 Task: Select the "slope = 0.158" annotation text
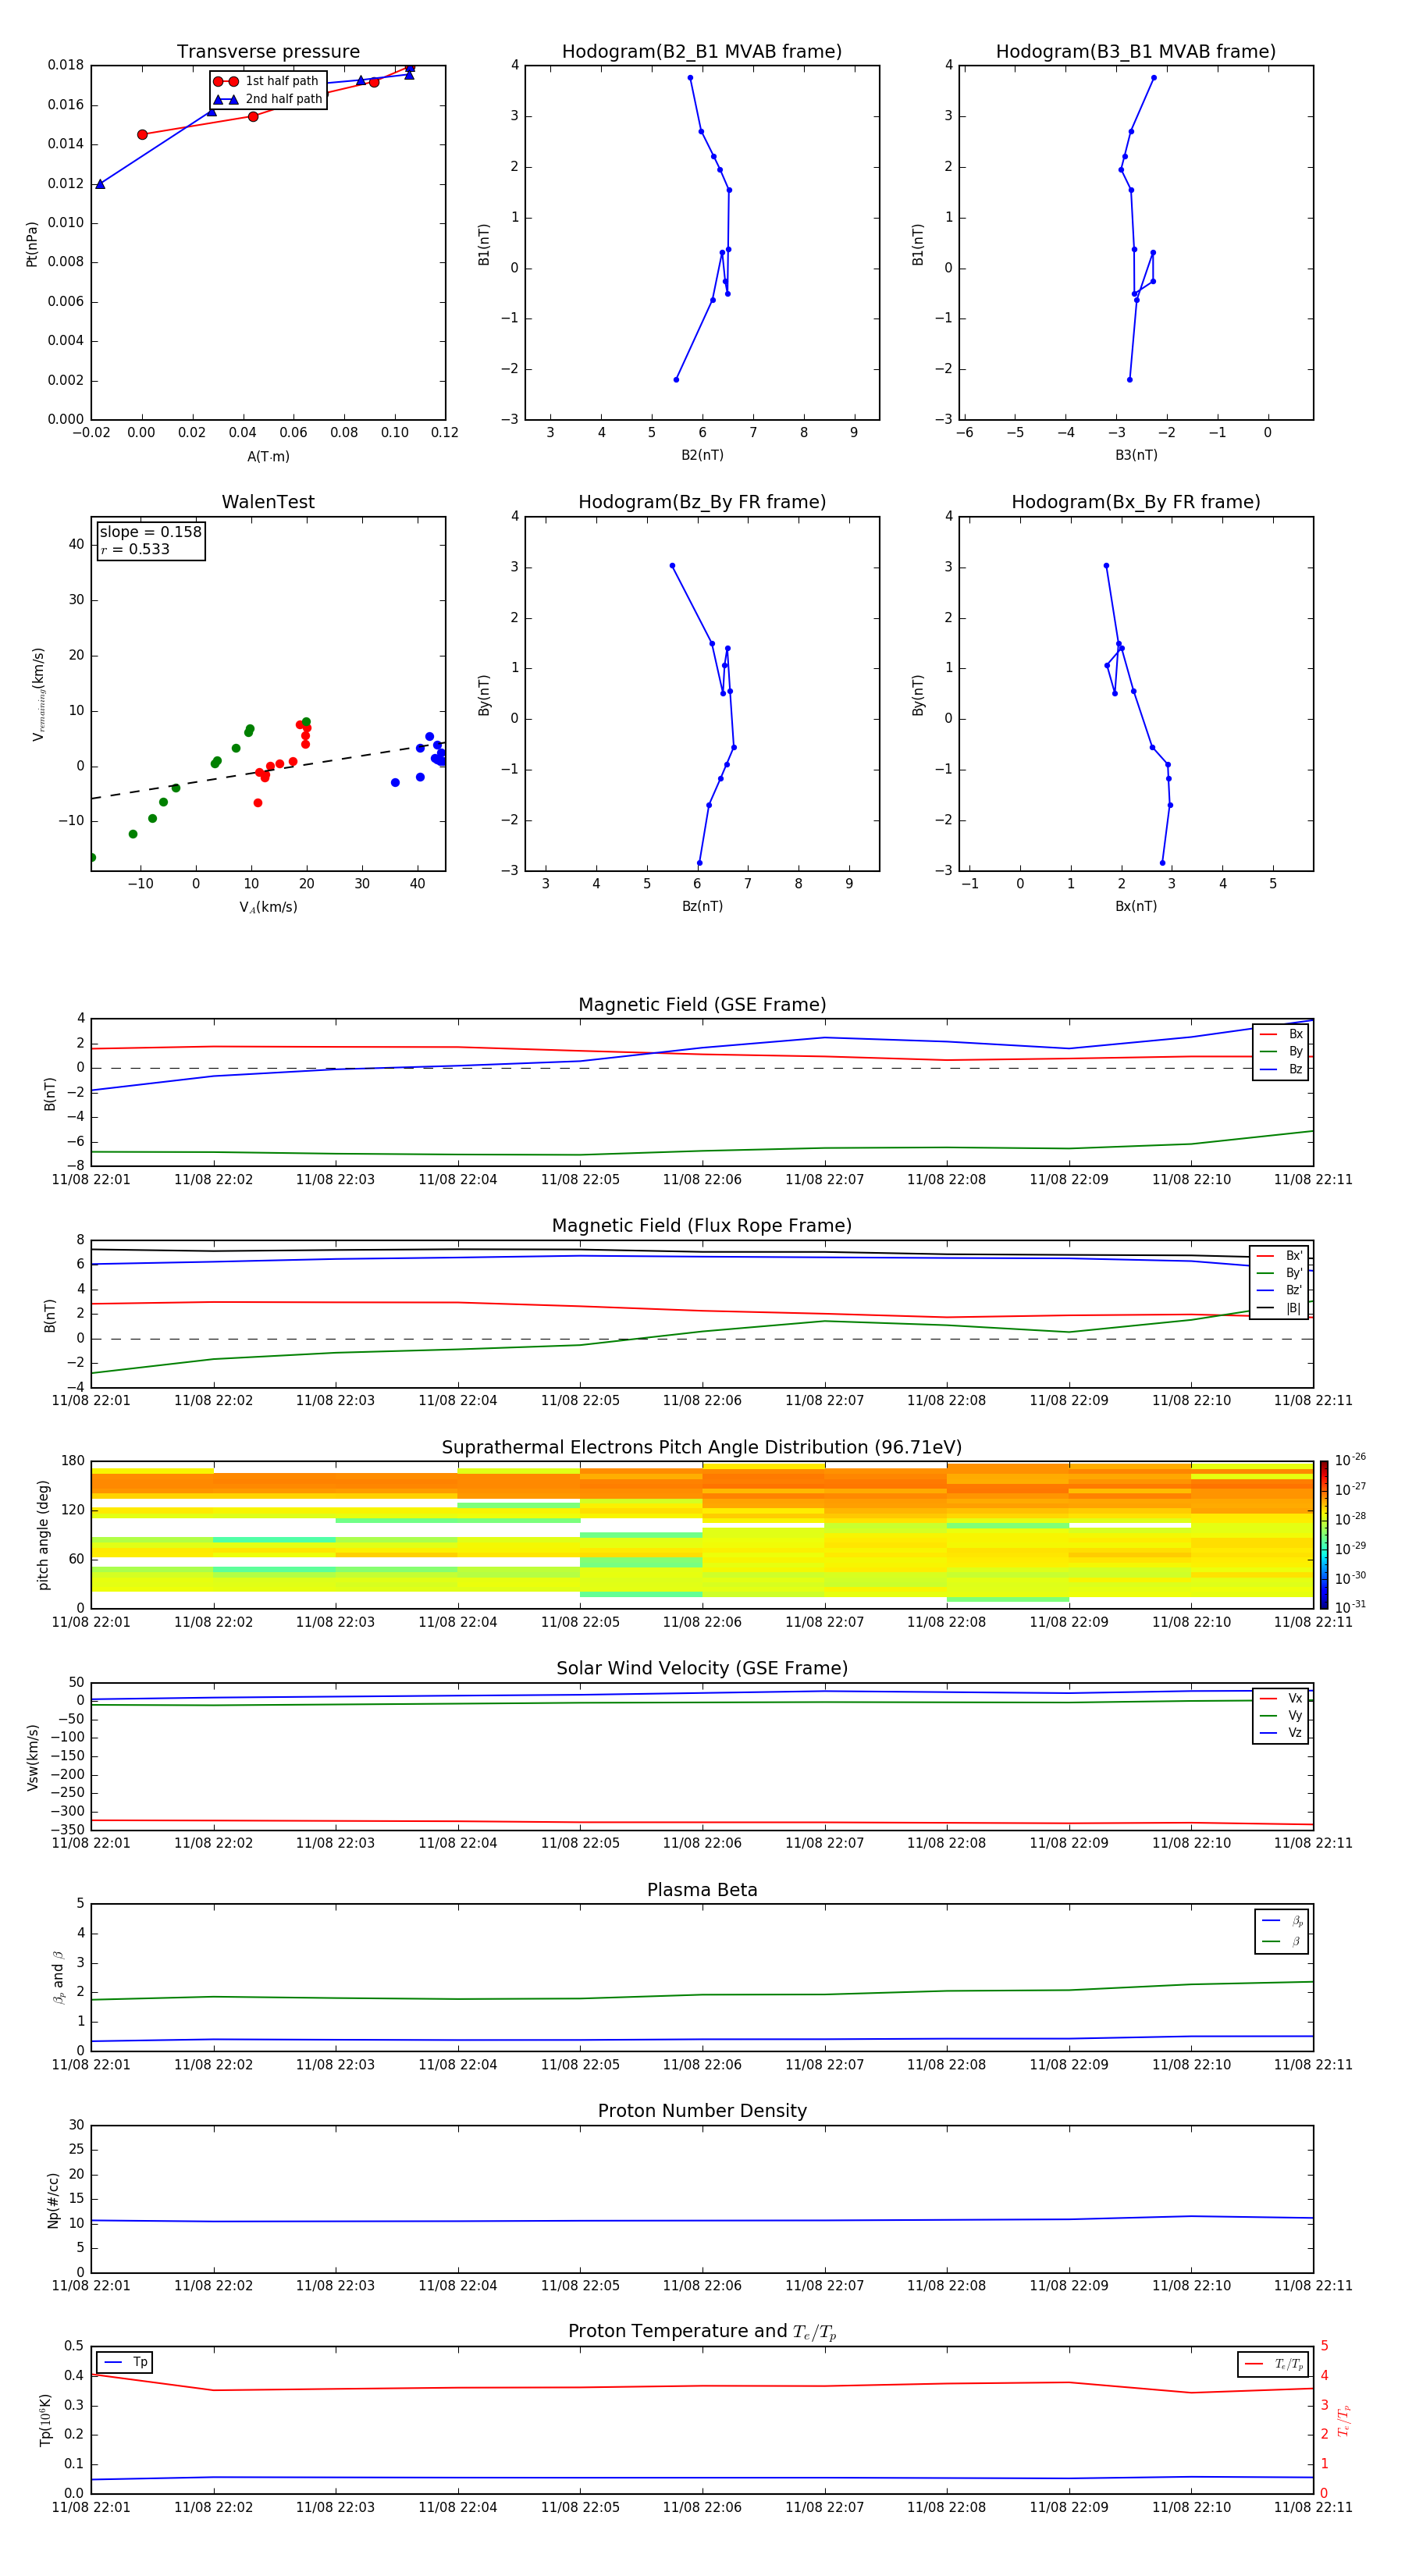(x=150, y=532)
